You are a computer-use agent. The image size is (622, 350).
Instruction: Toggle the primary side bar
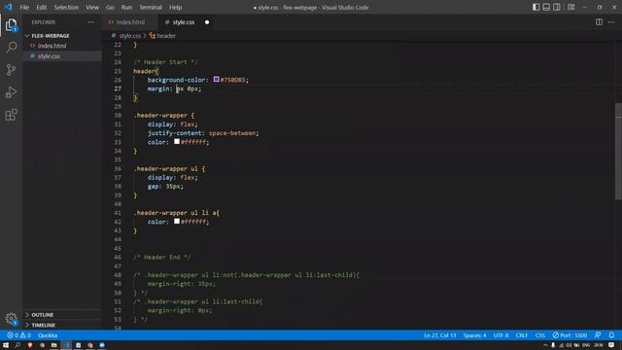point(536,7)
